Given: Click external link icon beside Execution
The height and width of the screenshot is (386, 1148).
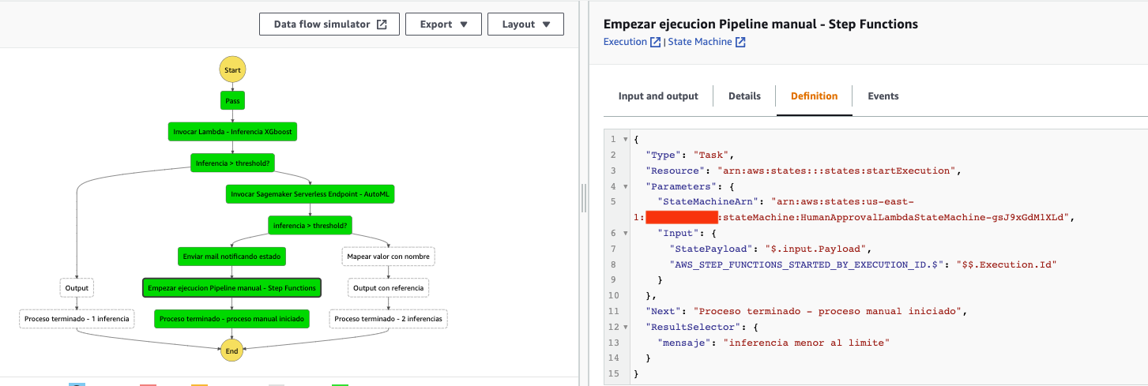Looking at the screenshot, I should click(655, 43).
